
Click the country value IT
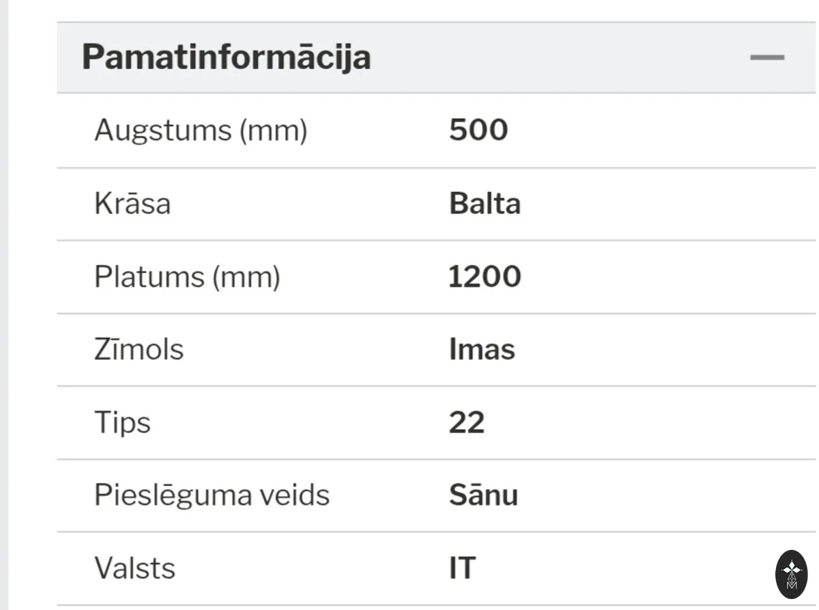pos(462,568)
